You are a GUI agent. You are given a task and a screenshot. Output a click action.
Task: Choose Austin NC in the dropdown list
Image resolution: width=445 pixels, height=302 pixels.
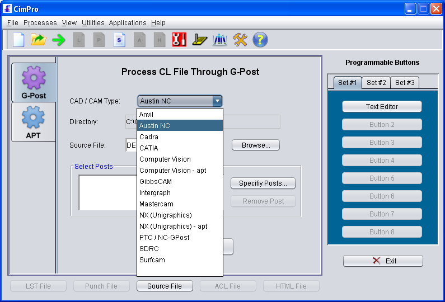pos(180,125)
